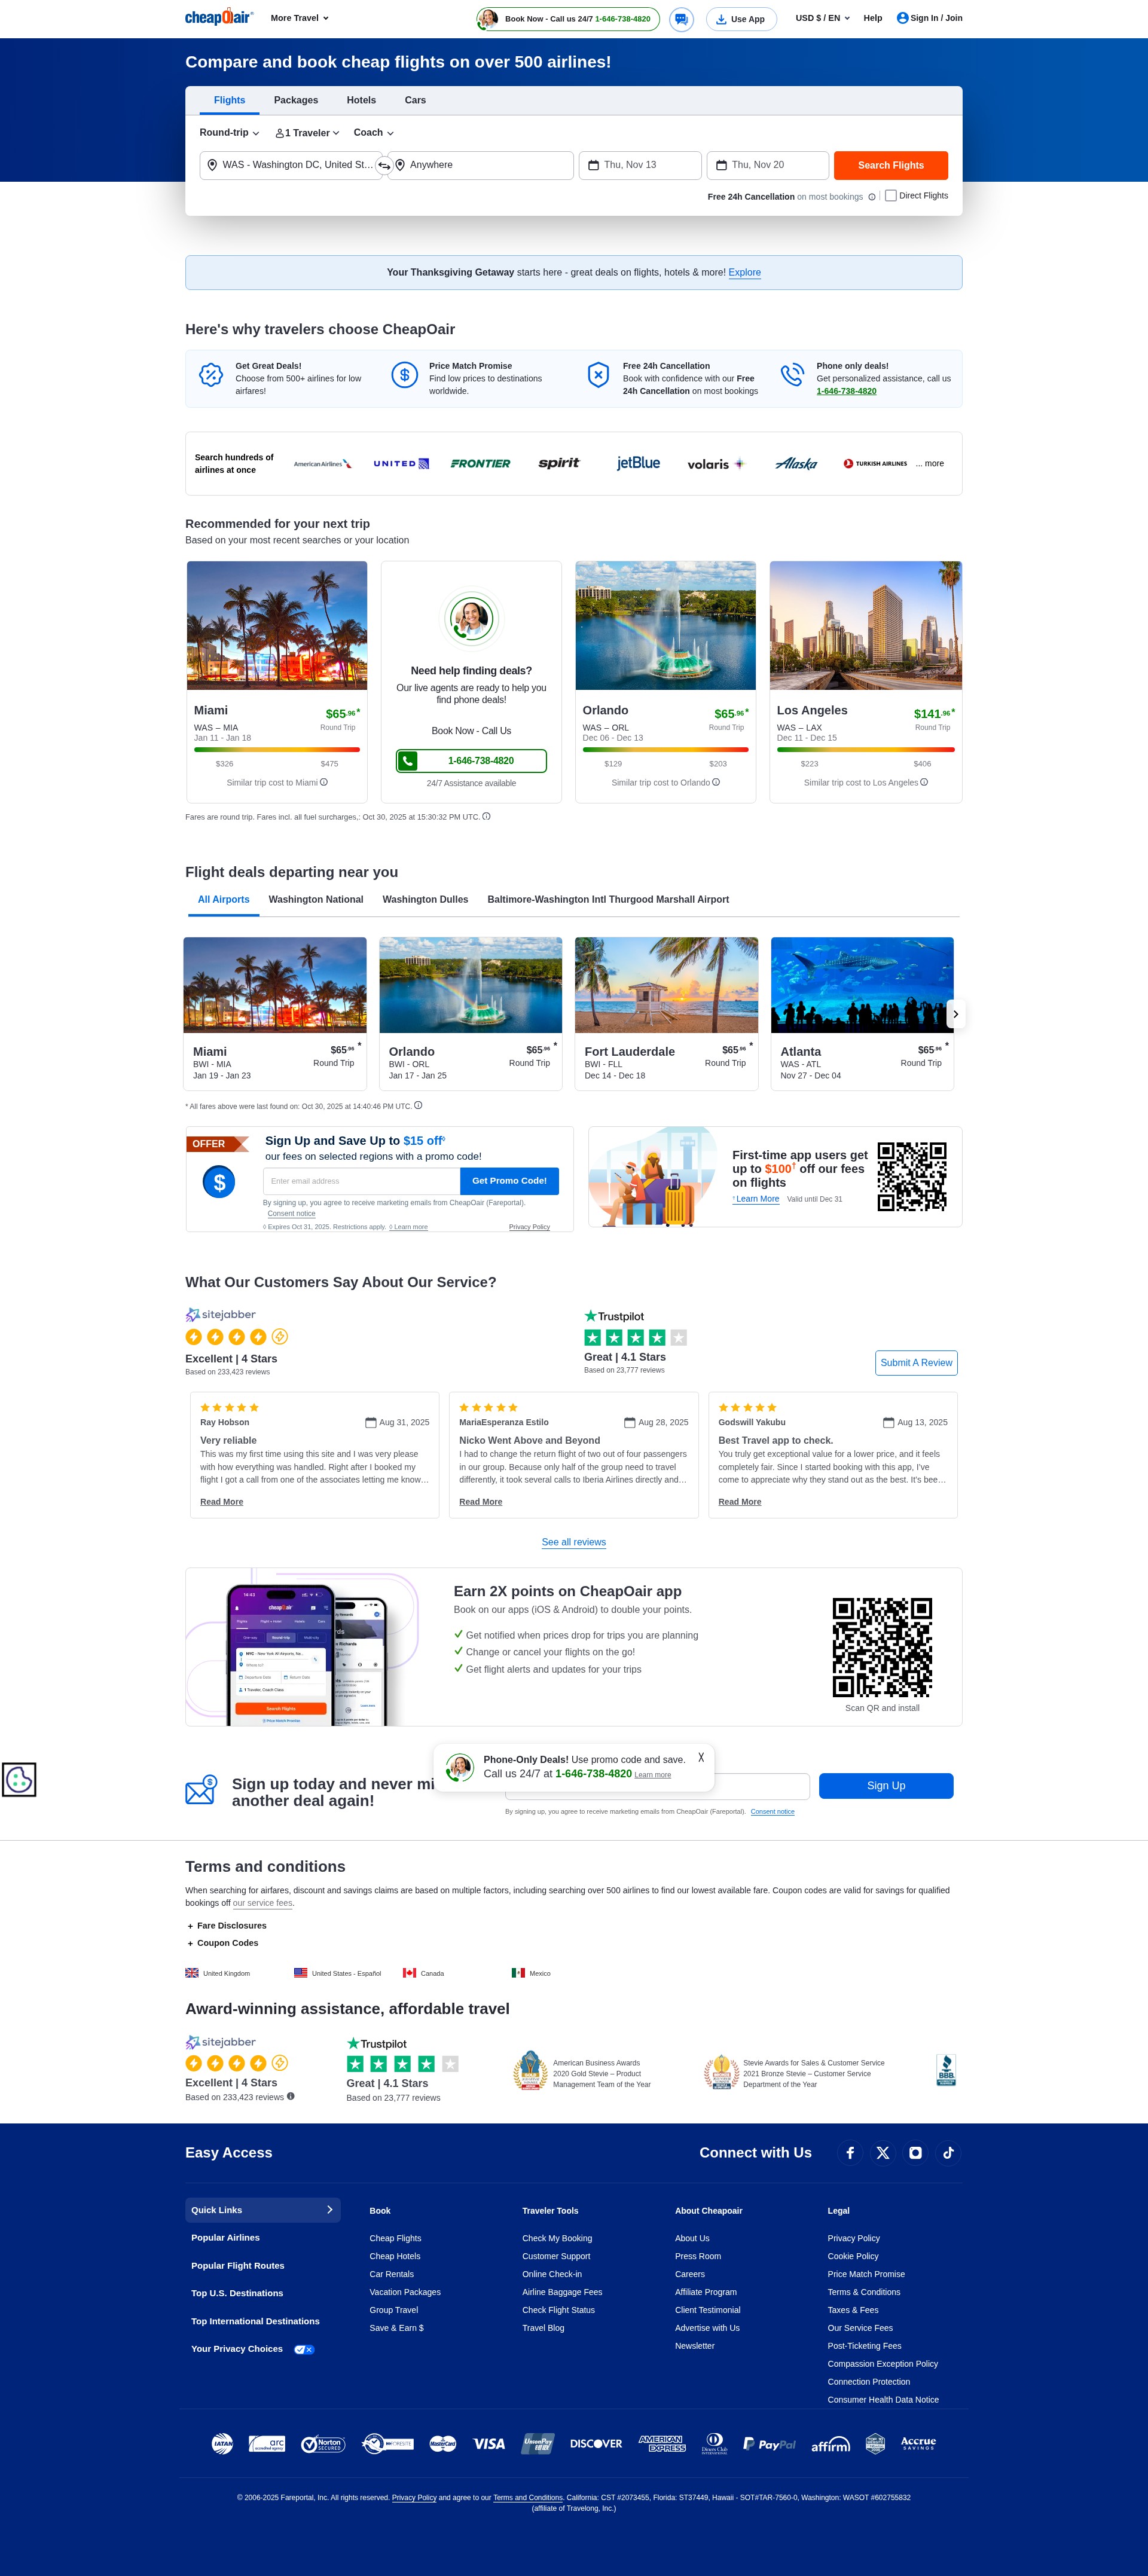Select Washington Dulles airport tab
The height and width of the screenshot is (2576, 1148).
click(425, 900)
